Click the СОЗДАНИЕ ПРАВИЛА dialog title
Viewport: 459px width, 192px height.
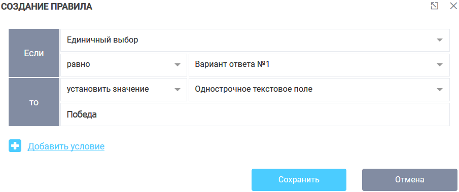pos(47,7)
